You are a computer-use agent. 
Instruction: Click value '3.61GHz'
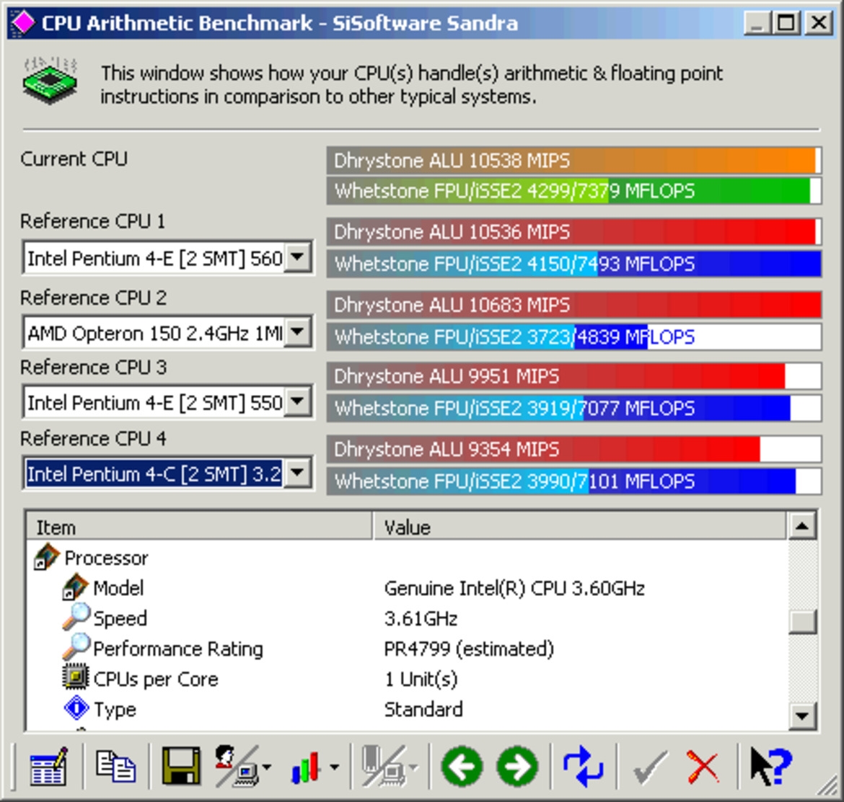click(421, 618)
